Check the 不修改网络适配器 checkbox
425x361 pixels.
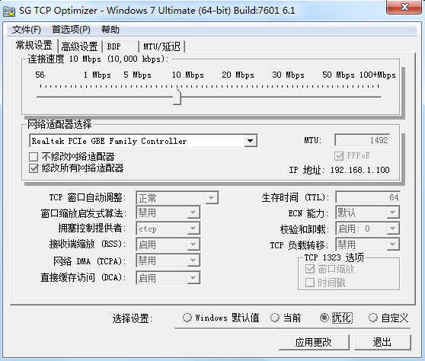point(34,157)
